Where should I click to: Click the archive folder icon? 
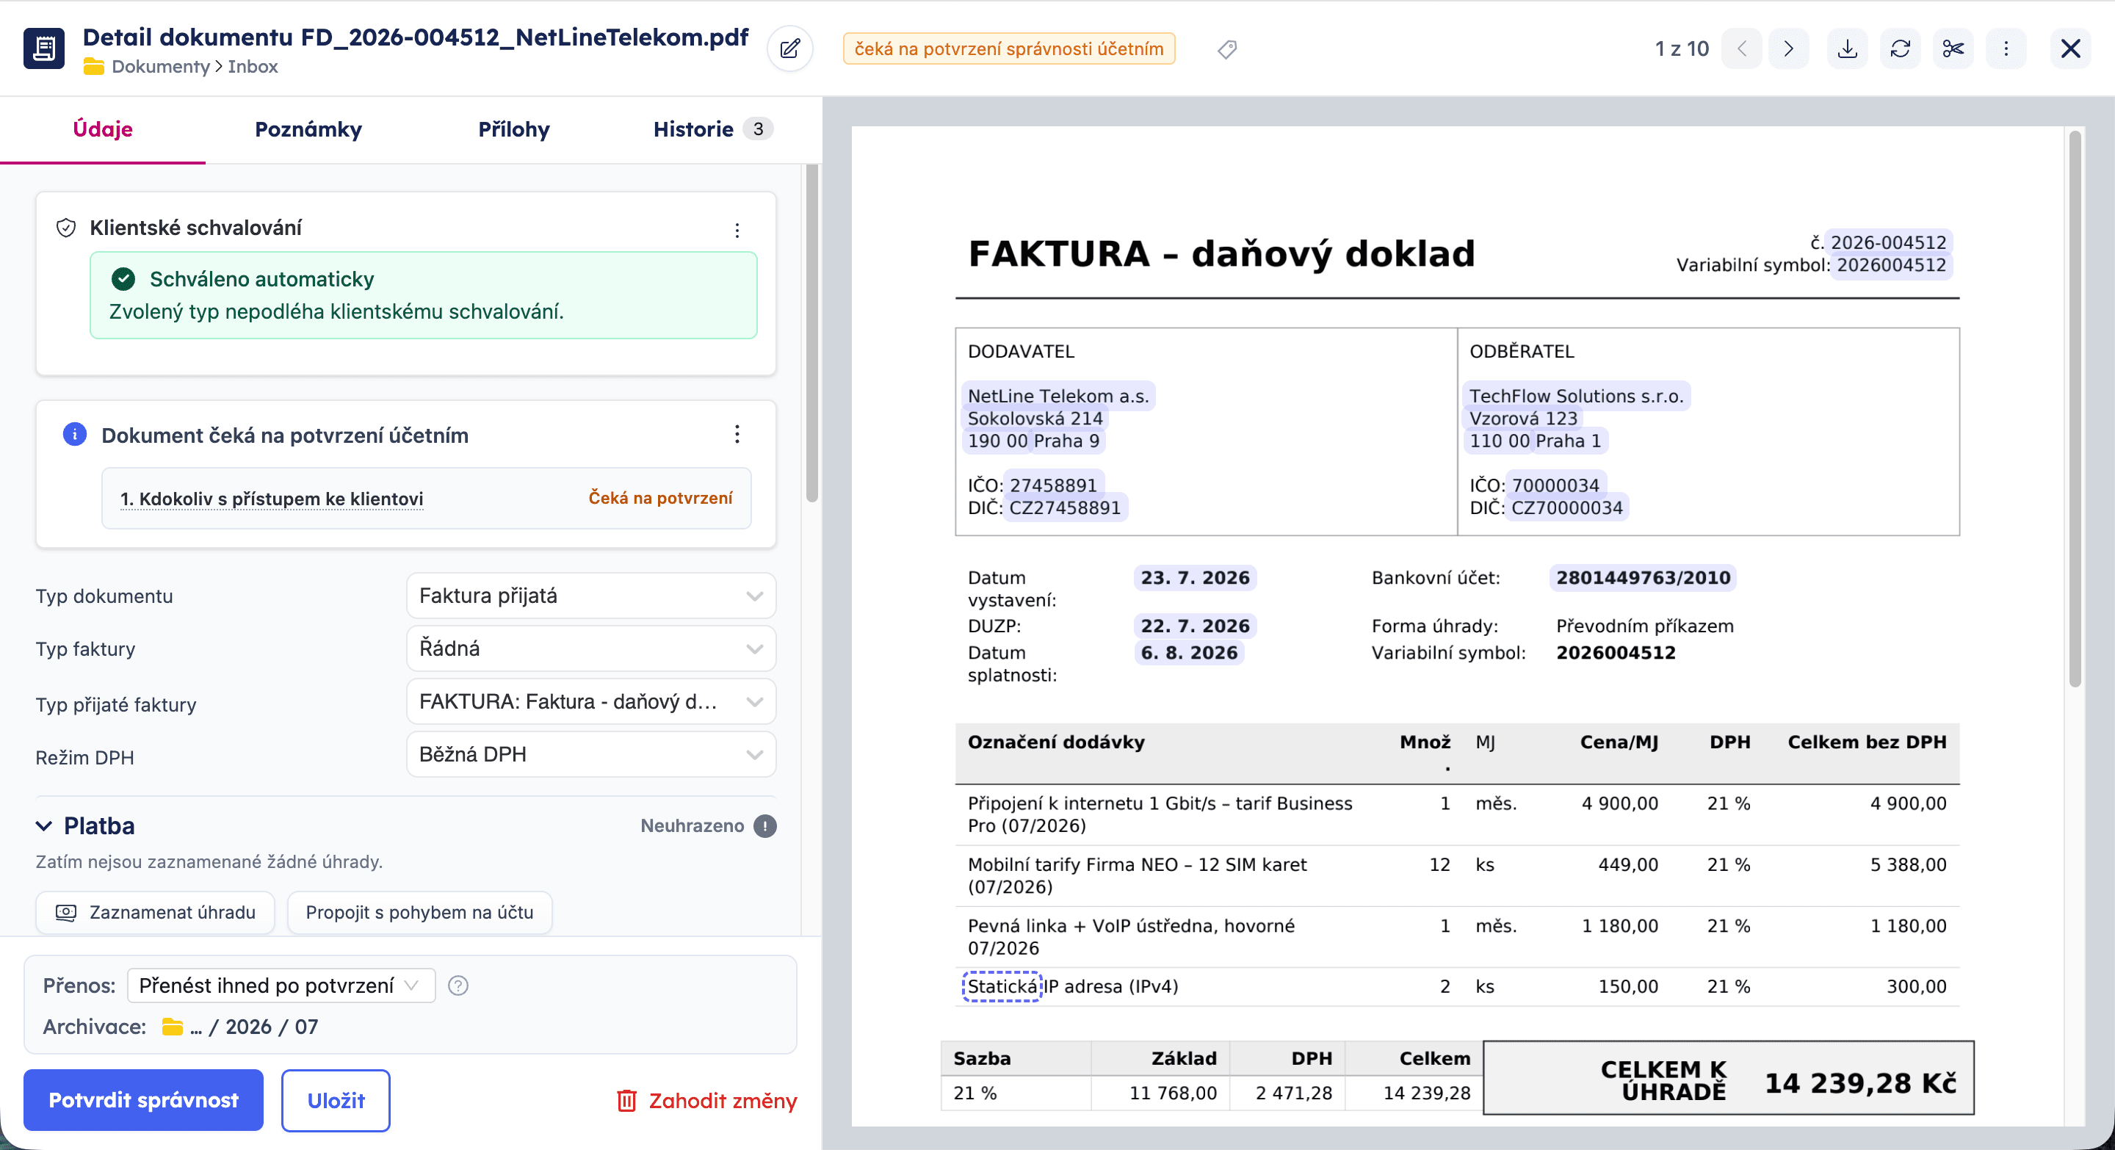[x=173, y=1027]
